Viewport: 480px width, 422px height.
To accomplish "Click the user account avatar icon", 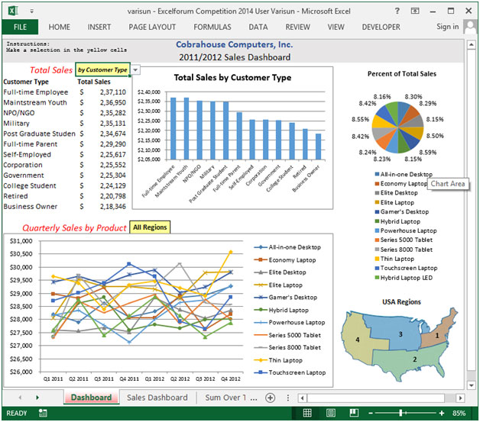I will pyautogui.click(x=469, y=27).
